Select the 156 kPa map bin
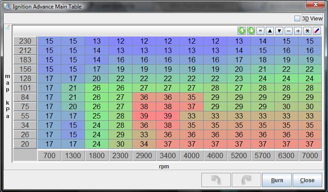 pos(25,69)
